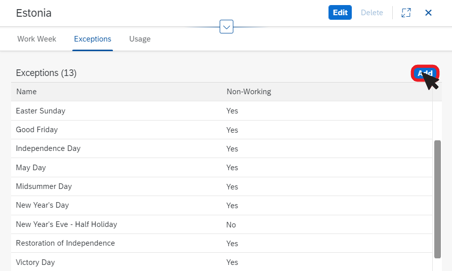This screenshot has height=271, width=452.
Task: Add a new exception
Action: pyautogui.click(x=425, y=73)
